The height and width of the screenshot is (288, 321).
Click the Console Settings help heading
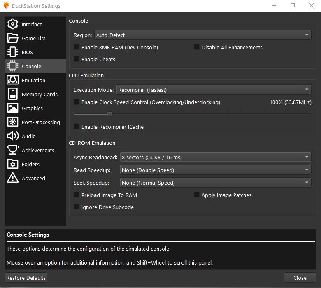[x=28, y=235]
